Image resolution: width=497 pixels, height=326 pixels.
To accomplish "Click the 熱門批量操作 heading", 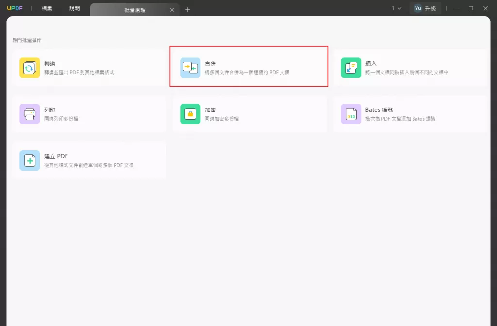I will point(27,40).
